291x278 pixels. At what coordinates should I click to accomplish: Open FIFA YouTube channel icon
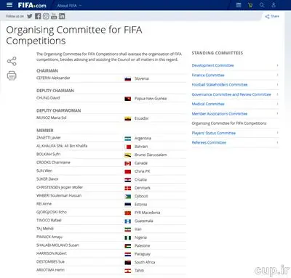(54, 16)
